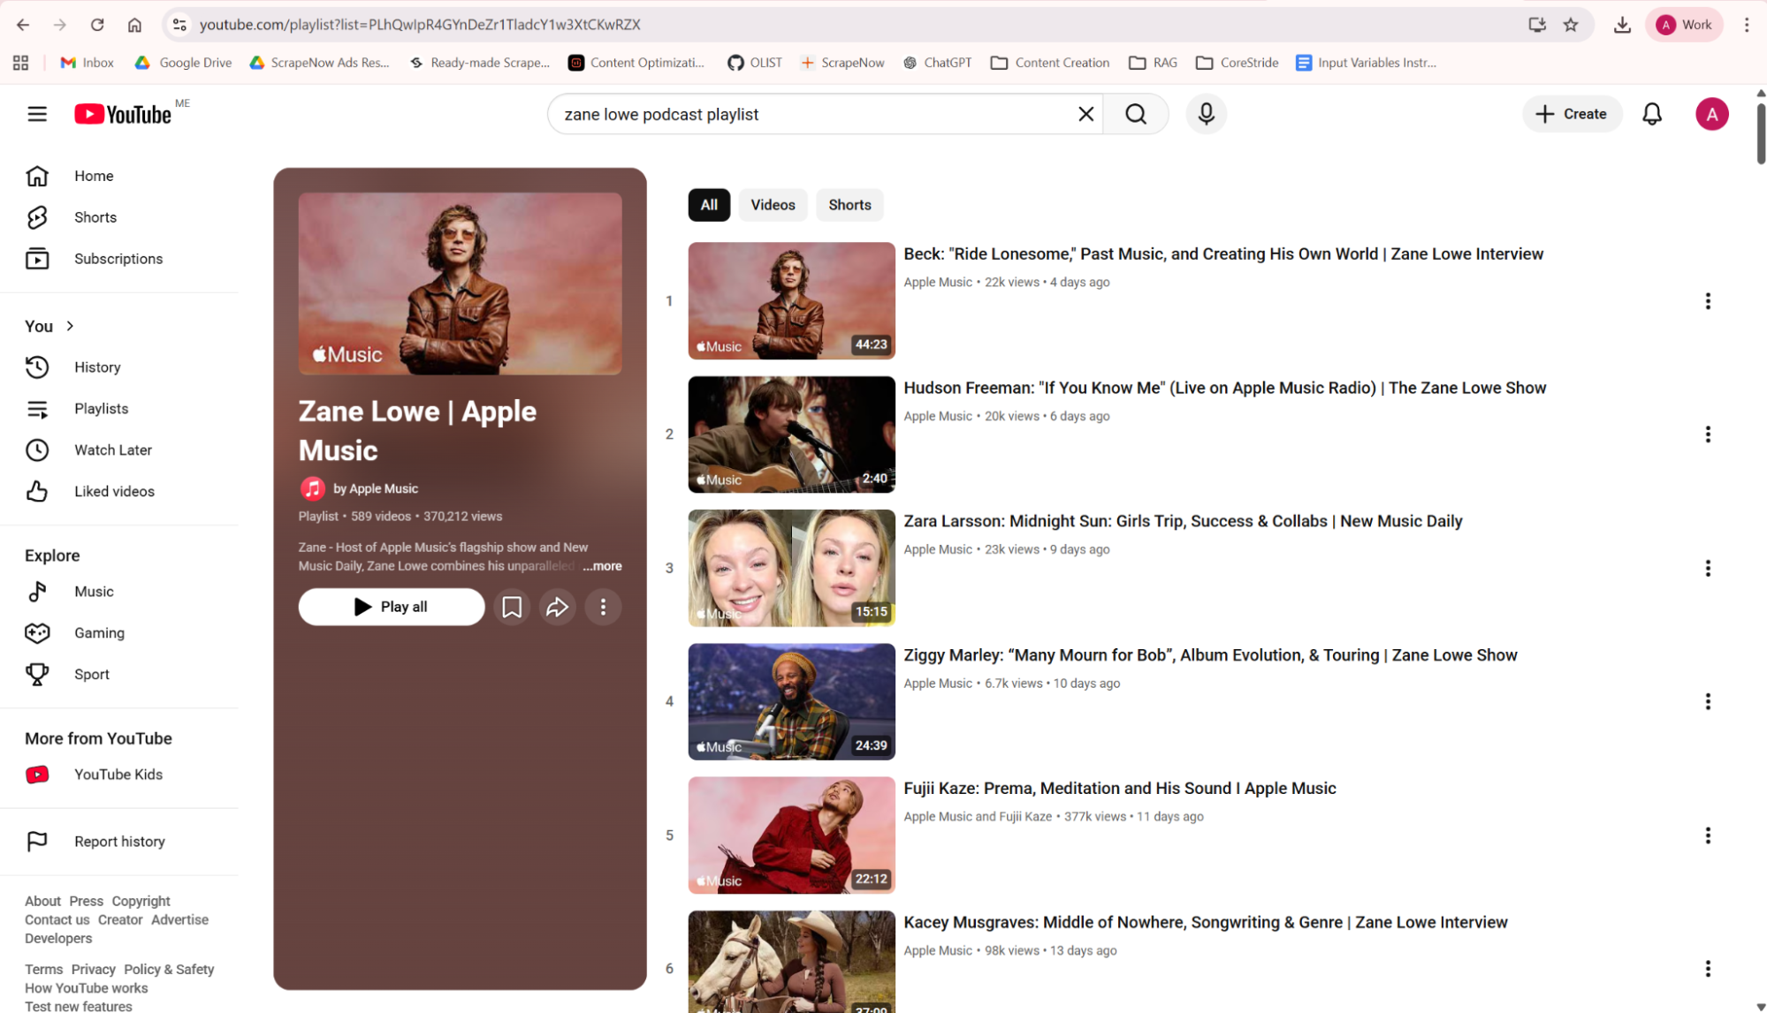Open the Inbox bookmark
This screenshot has width=1767, height=1013.
tap(87, 63)
